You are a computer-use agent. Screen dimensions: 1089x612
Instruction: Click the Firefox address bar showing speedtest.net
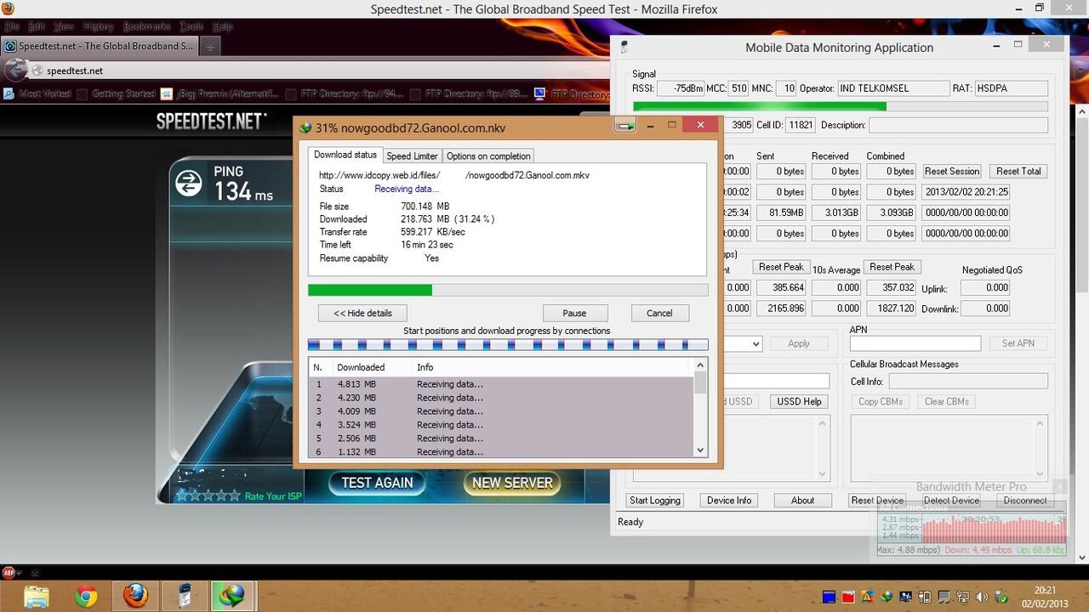coord(319,71)
